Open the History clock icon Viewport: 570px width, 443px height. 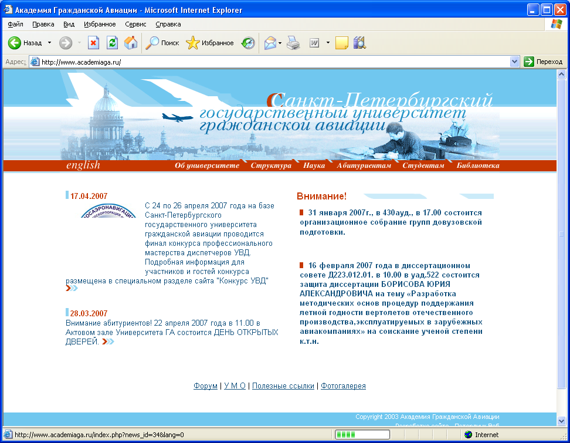(x=248, y=43)
